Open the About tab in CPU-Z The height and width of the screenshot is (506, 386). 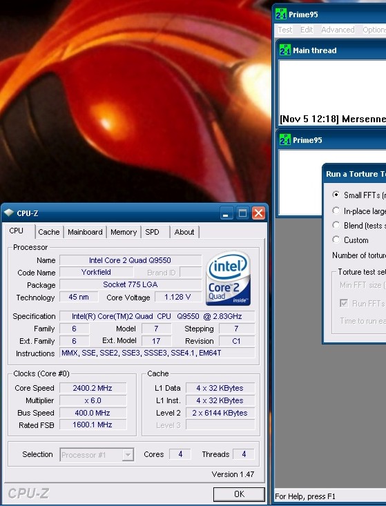[184, 232]
